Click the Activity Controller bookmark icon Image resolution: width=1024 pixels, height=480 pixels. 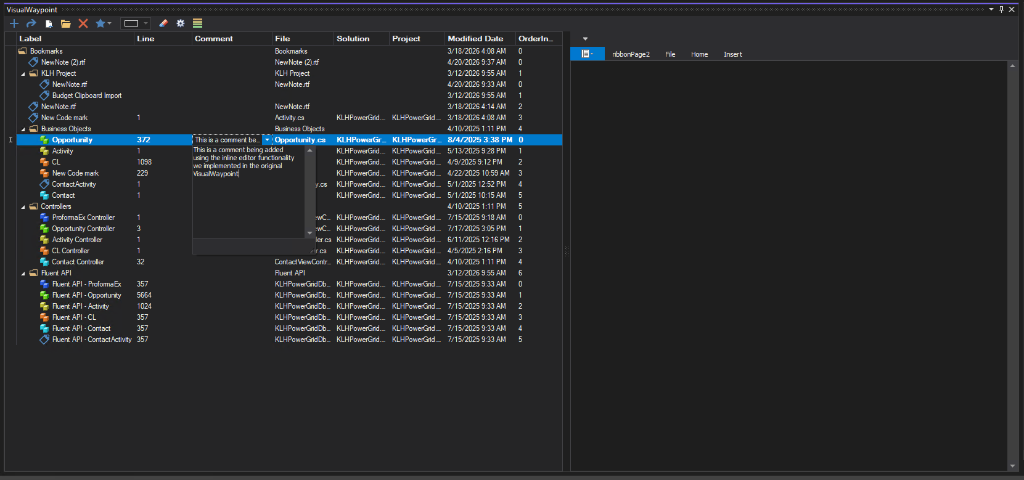(45, 240)
